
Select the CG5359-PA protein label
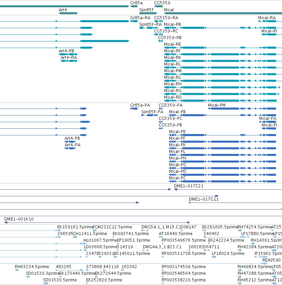(171, 105)
